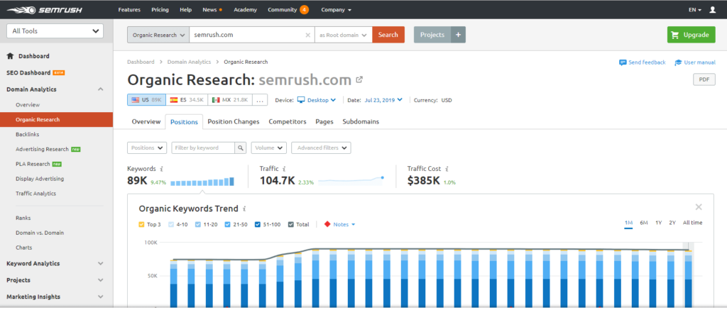This screenshot has width=727, height=315.
Task: Click the PDF export button
Action: point(704,79)
